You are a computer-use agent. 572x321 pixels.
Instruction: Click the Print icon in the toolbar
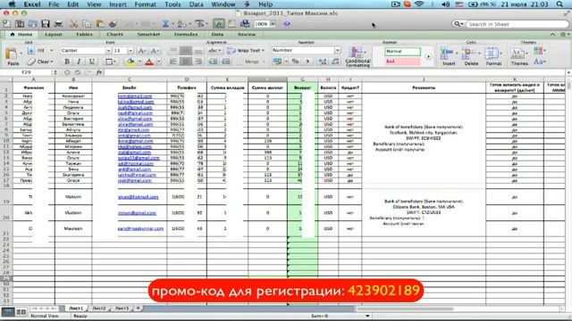click(x=58, y=24)
